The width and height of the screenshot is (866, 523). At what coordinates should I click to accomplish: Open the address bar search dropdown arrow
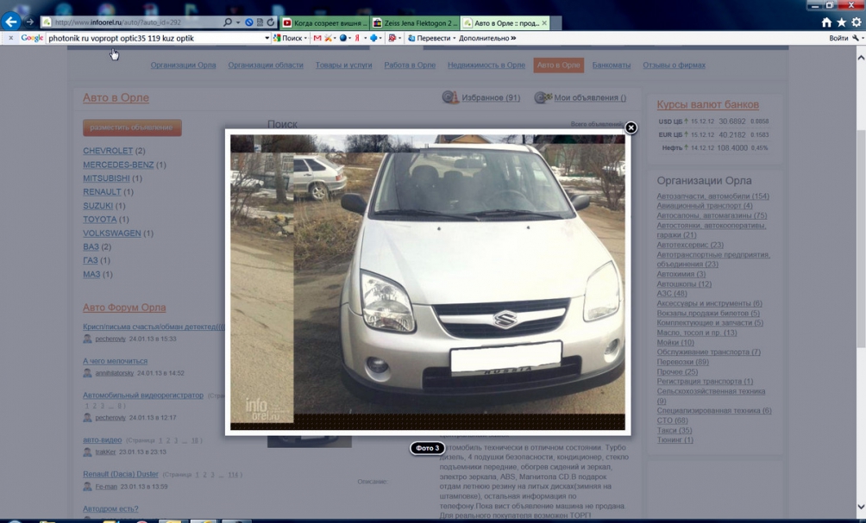click(x=238, y=22)
